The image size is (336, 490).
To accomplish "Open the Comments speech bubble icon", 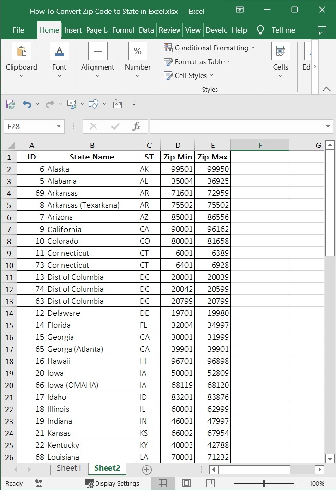I will click(x=322, y=30).
